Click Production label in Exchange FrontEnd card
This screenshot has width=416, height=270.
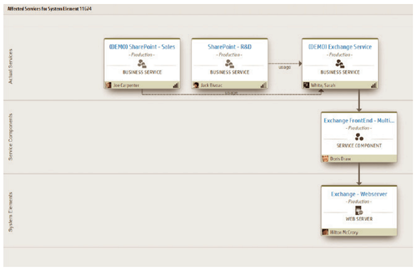tap(359, 128)
